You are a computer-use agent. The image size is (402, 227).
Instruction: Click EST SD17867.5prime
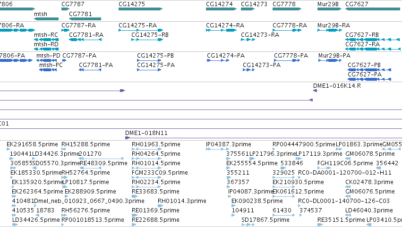(x=265, y=220)
